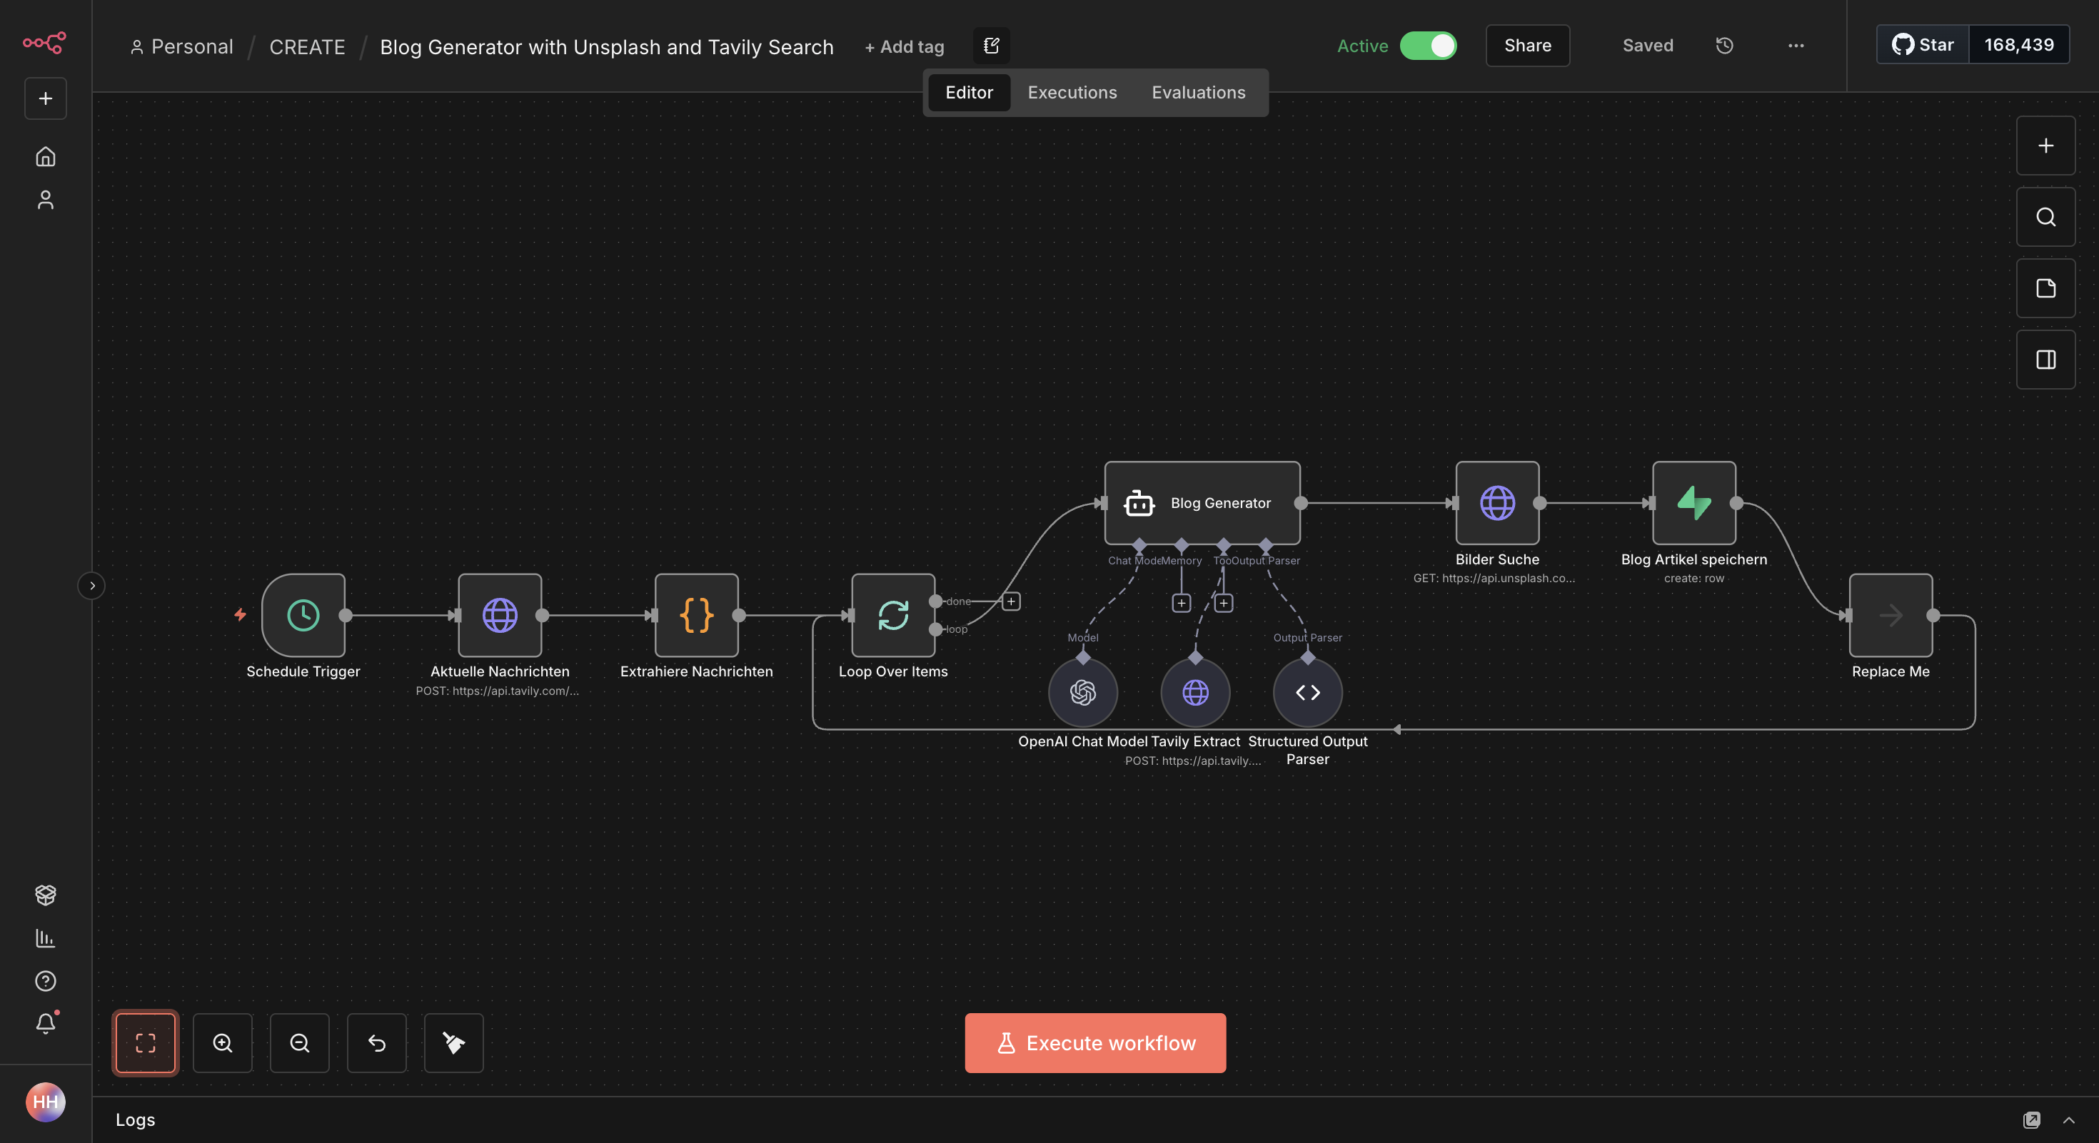
Task: Expand the collapsed left sidebar arrow
Action: point(91,586)
